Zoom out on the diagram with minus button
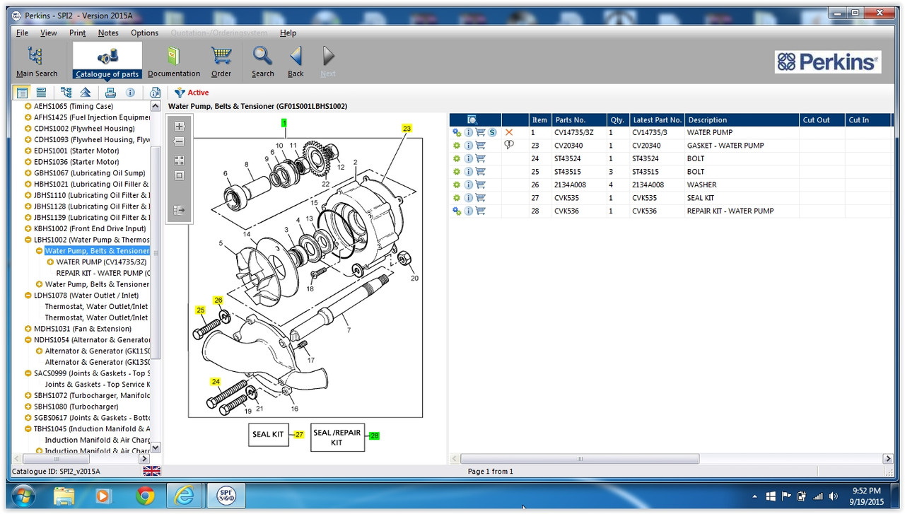 click(179, 142)
